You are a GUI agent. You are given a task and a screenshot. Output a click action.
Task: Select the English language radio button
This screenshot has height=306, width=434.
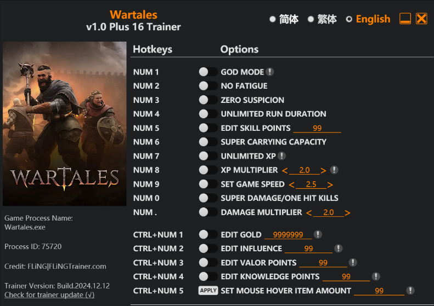[x=349, y=19]
